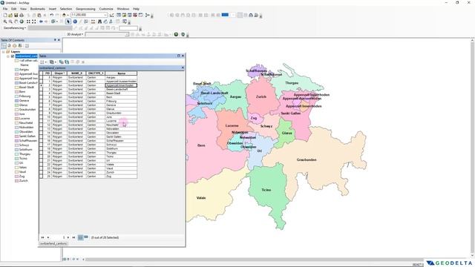Switch TOC to List By Source
The width and height of the screenshot is (475, 267).
(9, 46)
